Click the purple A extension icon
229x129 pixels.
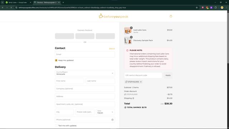211,8
